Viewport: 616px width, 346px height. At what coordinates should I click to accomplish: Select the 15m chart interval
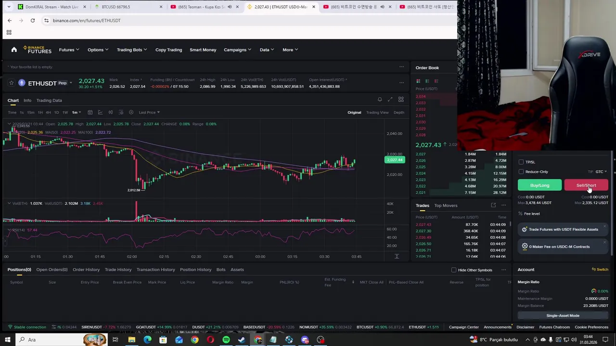click(x=30, y=112)
